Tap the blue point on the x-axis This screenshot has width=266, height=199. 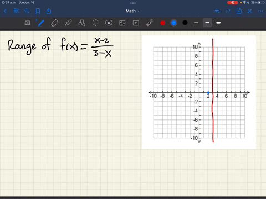coord(208,92)
